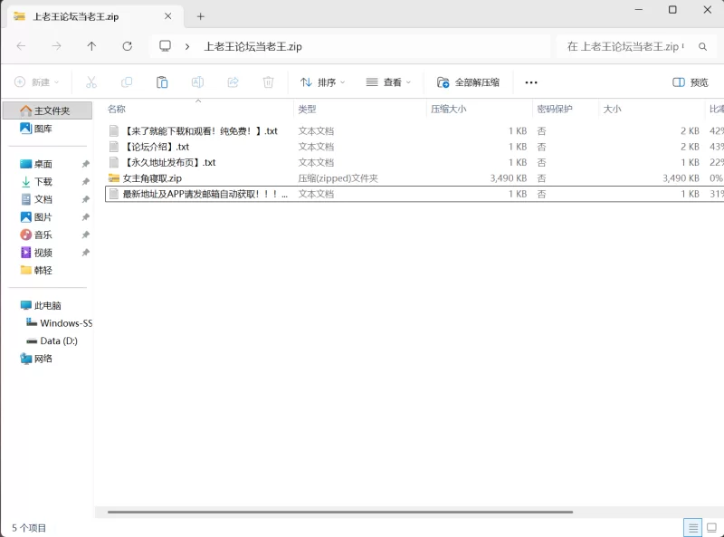724x537 pixels.
Task: Click the Share icon in toolbar
Action: click(233, 82)
